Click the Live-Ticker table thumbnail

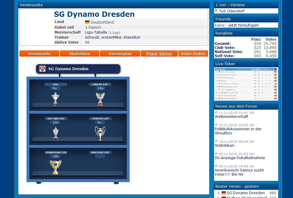(246, 84)
